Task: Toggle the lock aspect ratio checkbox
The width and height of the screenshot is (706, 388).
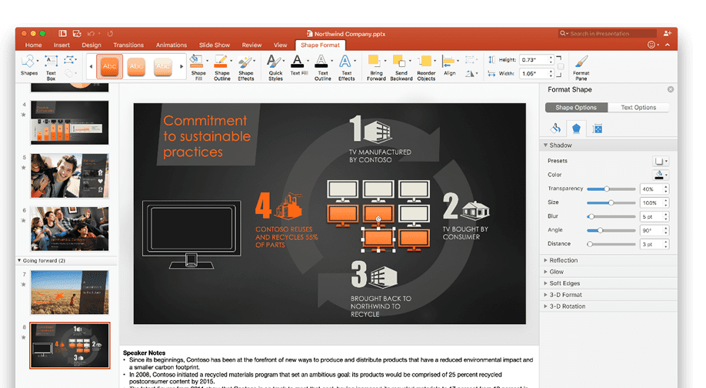Action: point(561,67)
